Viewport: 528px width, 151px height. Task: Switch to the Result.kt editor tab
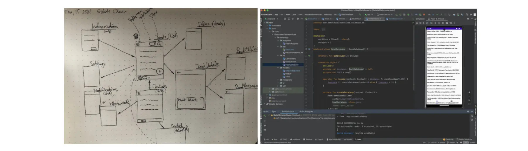(x=328, y=19)
